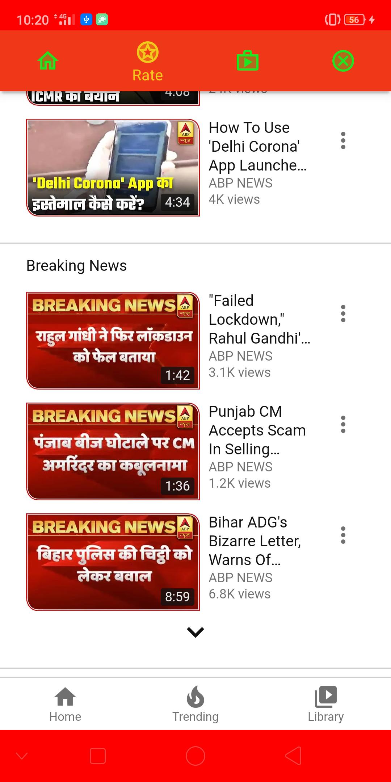Open the green video briefcase icon

click(247, 60)
